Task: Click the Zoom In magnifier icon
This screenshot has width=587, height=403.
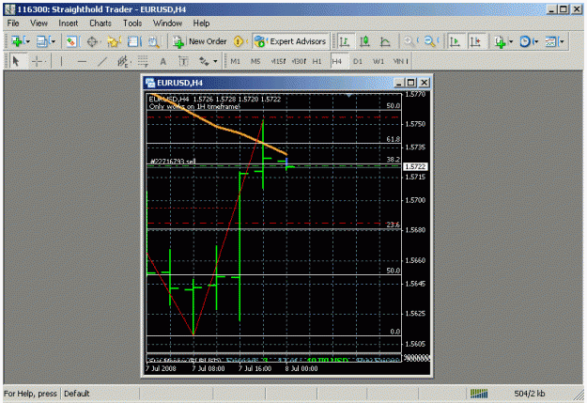Action: (409, 41)
